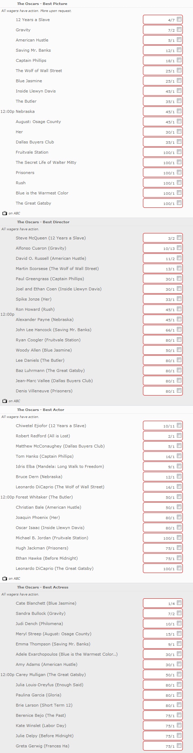The width and height of the screenshot is (193, 753).
Task: Tick Steve McQueen 3/2 checkbox
Action: (179, 238)
